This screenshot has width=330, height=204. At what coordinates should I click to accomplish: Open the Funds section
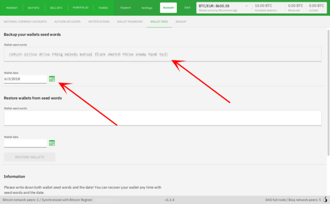103,8
